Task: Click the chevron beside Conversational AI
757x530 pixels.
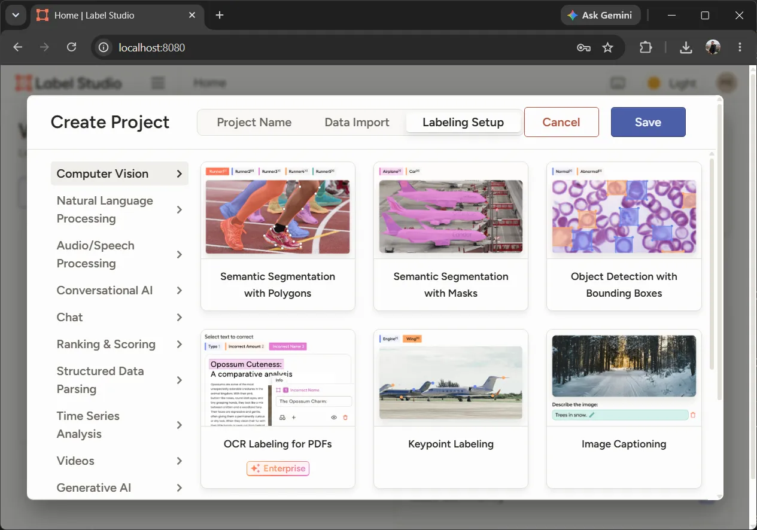Action: click(x=179, y=291)
